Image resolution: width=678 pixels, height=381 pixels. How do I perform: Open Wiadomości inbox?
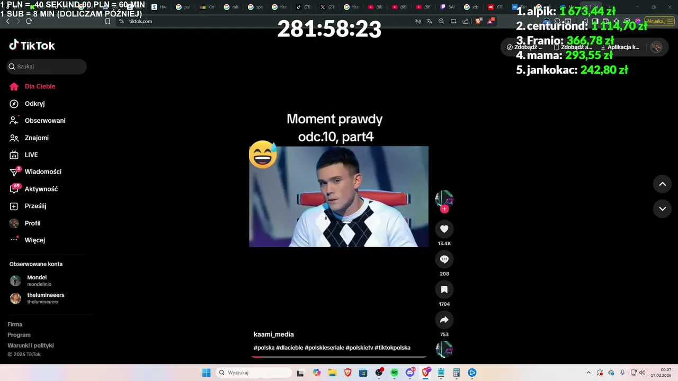tap(35, 171)
